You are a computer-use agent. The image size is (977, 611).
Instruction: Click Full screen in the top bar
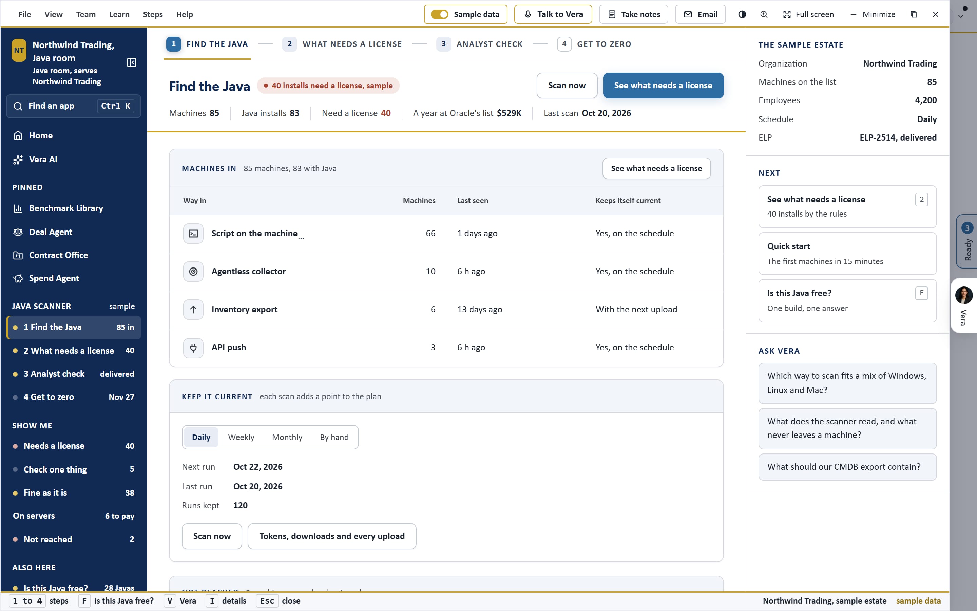[x=808, y=14]
